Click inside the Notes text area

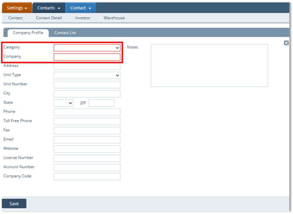[x=209, y=66]
